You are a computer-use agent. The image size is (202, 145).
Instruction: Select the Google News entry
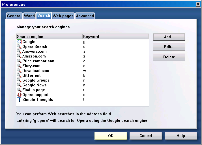35,85
